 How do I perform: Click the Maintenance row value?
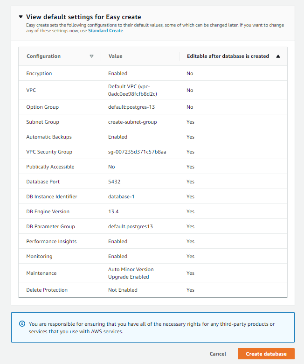point(131,273)
